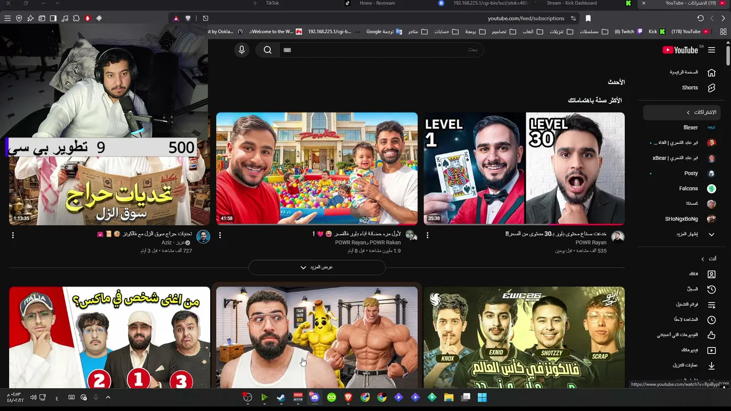The width and height of the screenshot is (731, 411).
Task: Switch to the Home - Restream tab
Action: tap(377, 3)
